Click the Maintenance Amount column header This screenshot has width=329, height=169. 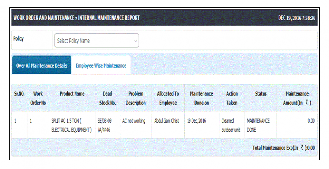[x=297, y=98]
